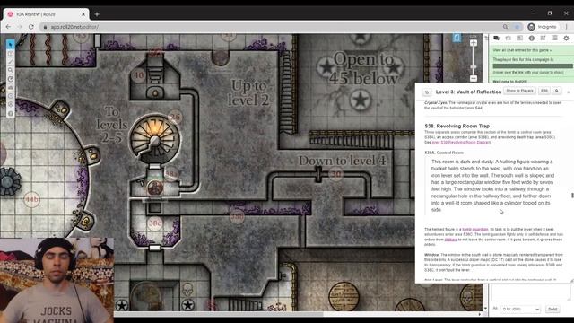Click the Incognito profile indicator
Image resolution: width=574 pixels, height=323 pixels.
click(542, 27)
